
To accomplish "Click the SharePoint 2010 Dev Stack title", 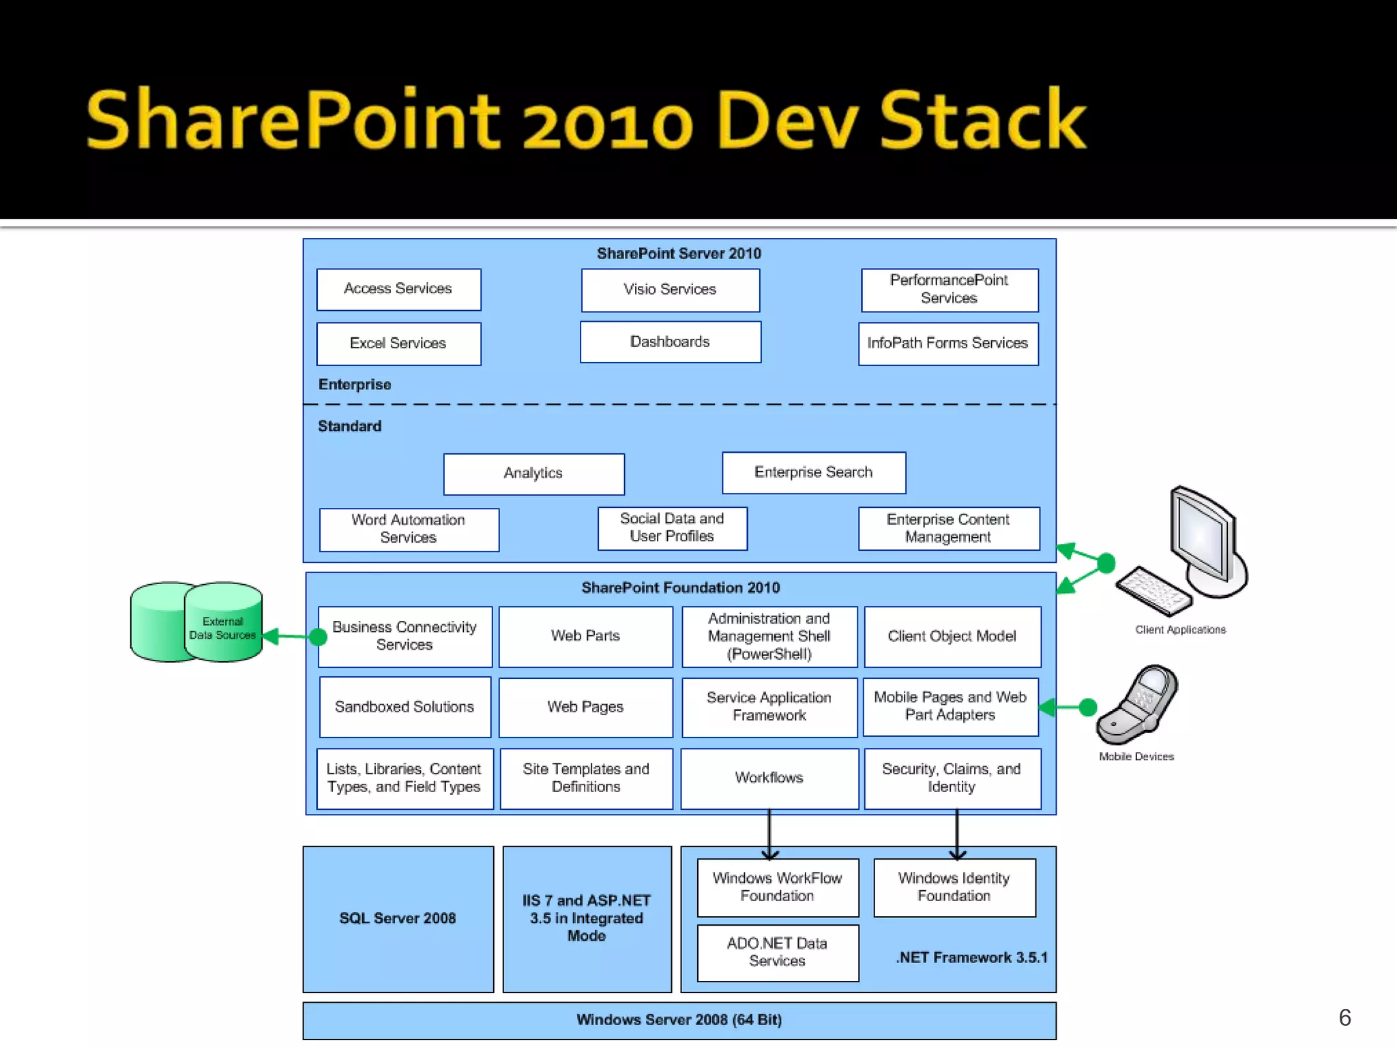I will (586, 120).
